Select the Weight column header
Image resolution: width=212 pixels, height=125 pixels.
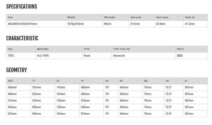[71, 17]
